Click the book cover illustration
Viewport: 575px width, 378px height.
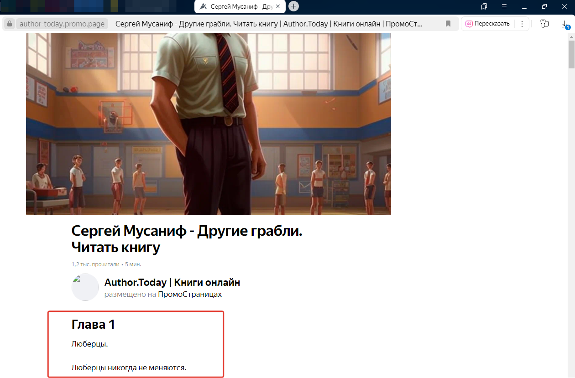click(x=208, y=124)
